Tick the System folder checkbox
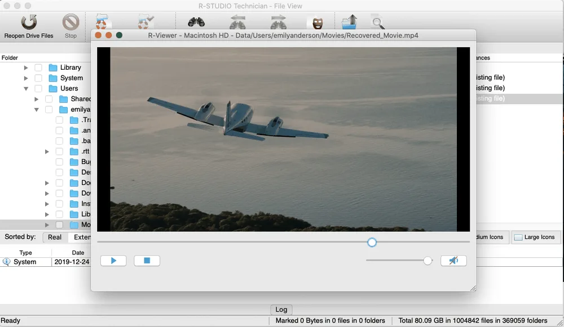Viewport: 564px width, 327px height. click(38, 78)
